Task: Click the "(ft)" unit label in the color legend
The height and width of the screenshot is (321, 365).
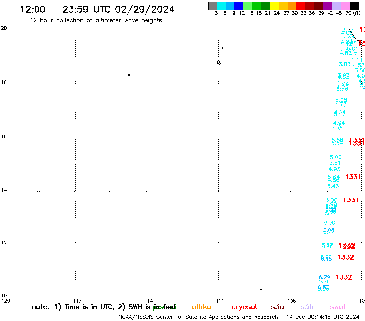Action: pyautogui.click(x=357, y=13)
